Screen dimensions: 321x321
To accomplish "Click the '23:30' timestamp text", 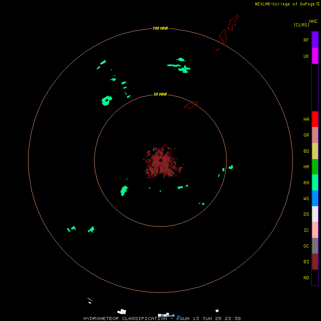I will pos(233,319).
